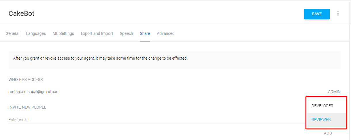Switch to the Advanced tab
351x140 pixels.
point(166,33)
